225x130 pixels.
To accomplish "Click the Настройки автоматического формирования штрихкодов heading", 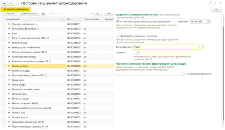I will [151, 64].
